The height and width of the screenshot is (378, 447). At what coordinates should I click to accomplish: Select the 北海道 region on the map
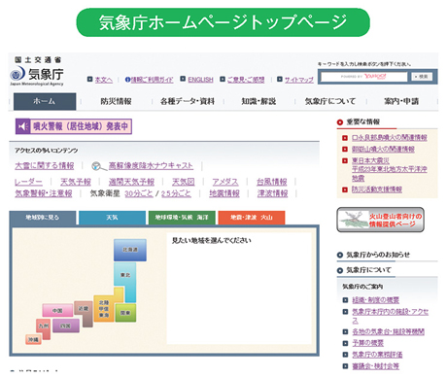130,250
